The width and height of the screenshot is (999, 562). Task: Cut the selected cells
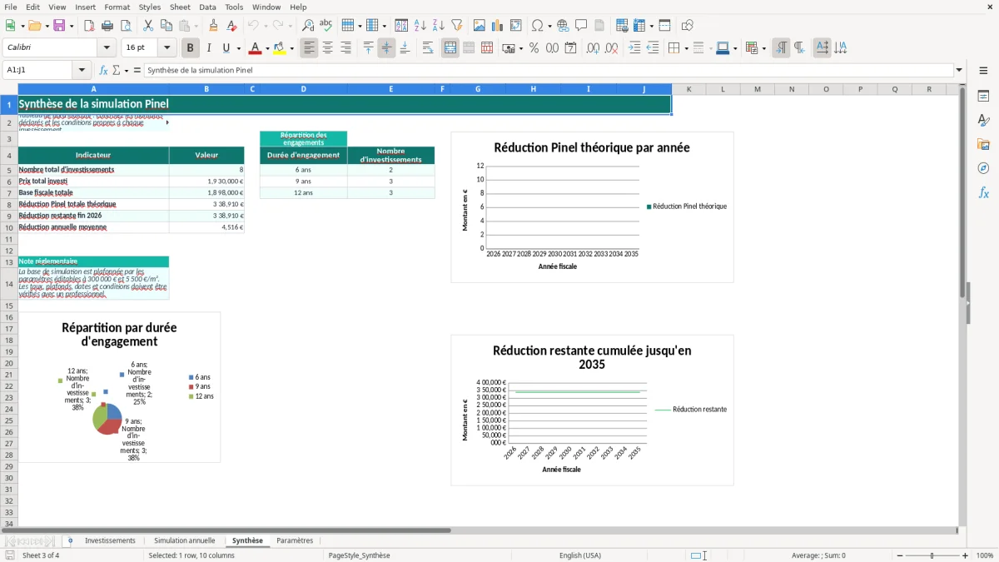click(x=148, y=26)
